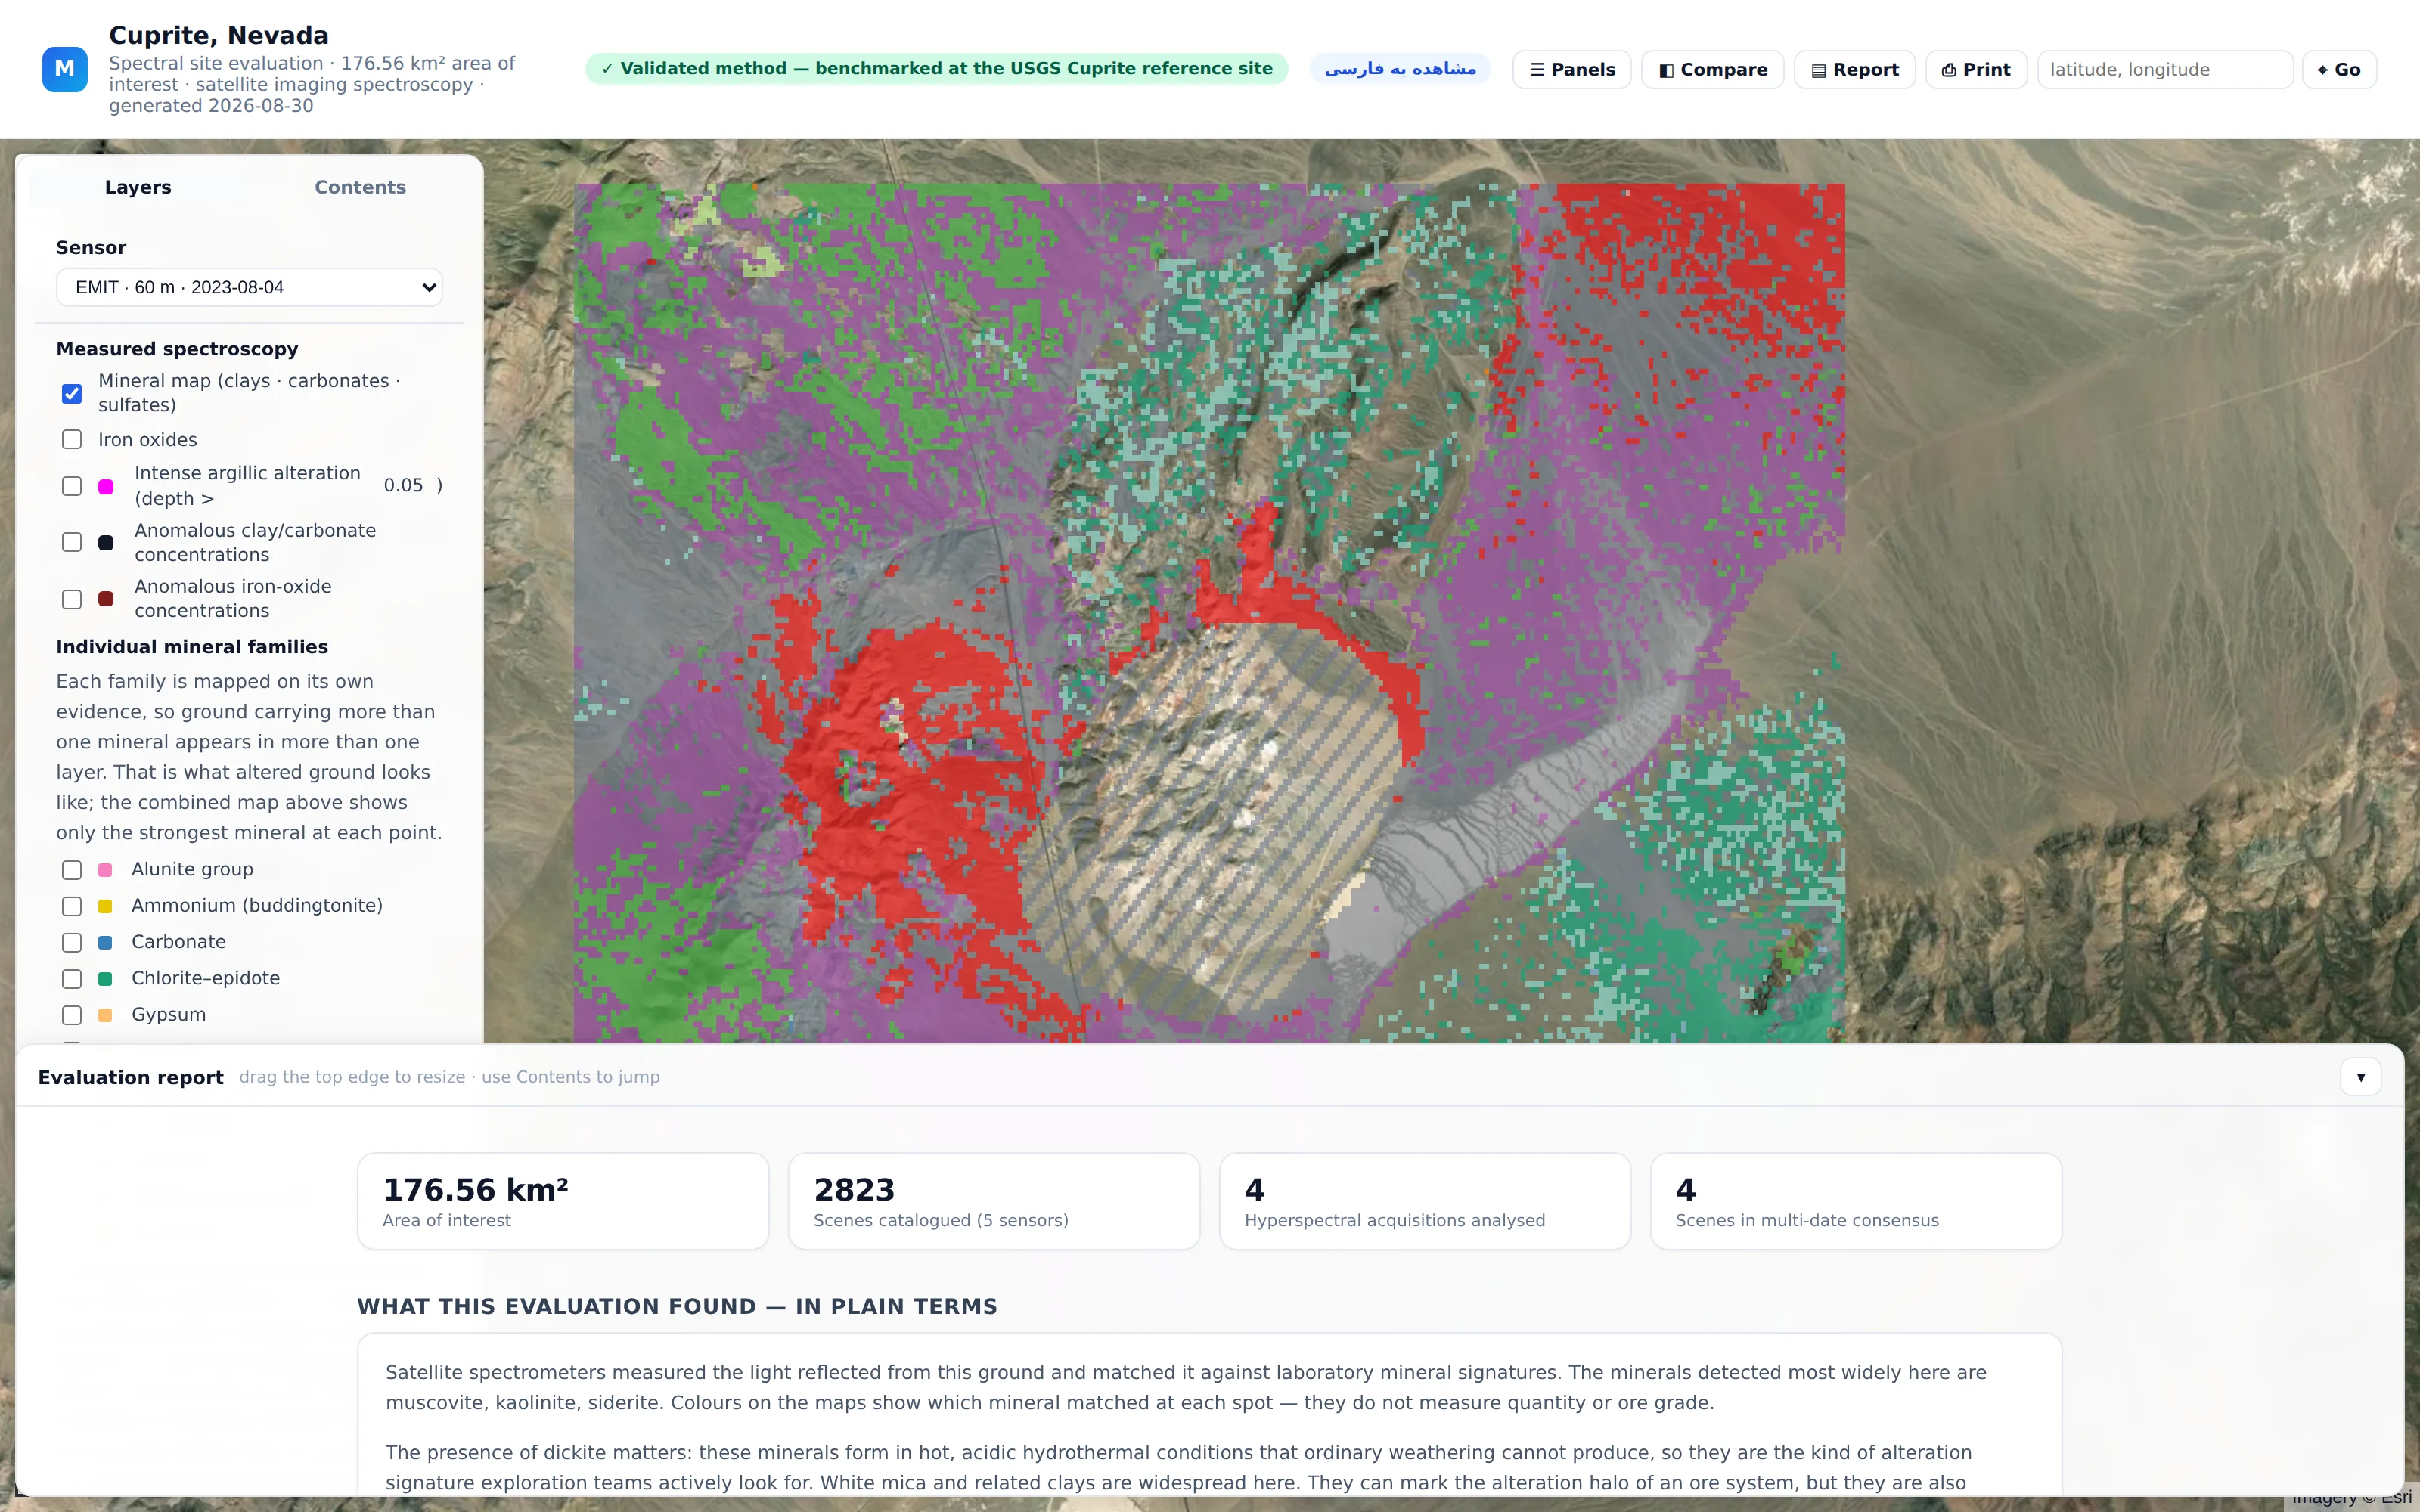Check the Gypsum checkbox
The width and height of the screenshot is (2420, 1512).
(72, 1015)
